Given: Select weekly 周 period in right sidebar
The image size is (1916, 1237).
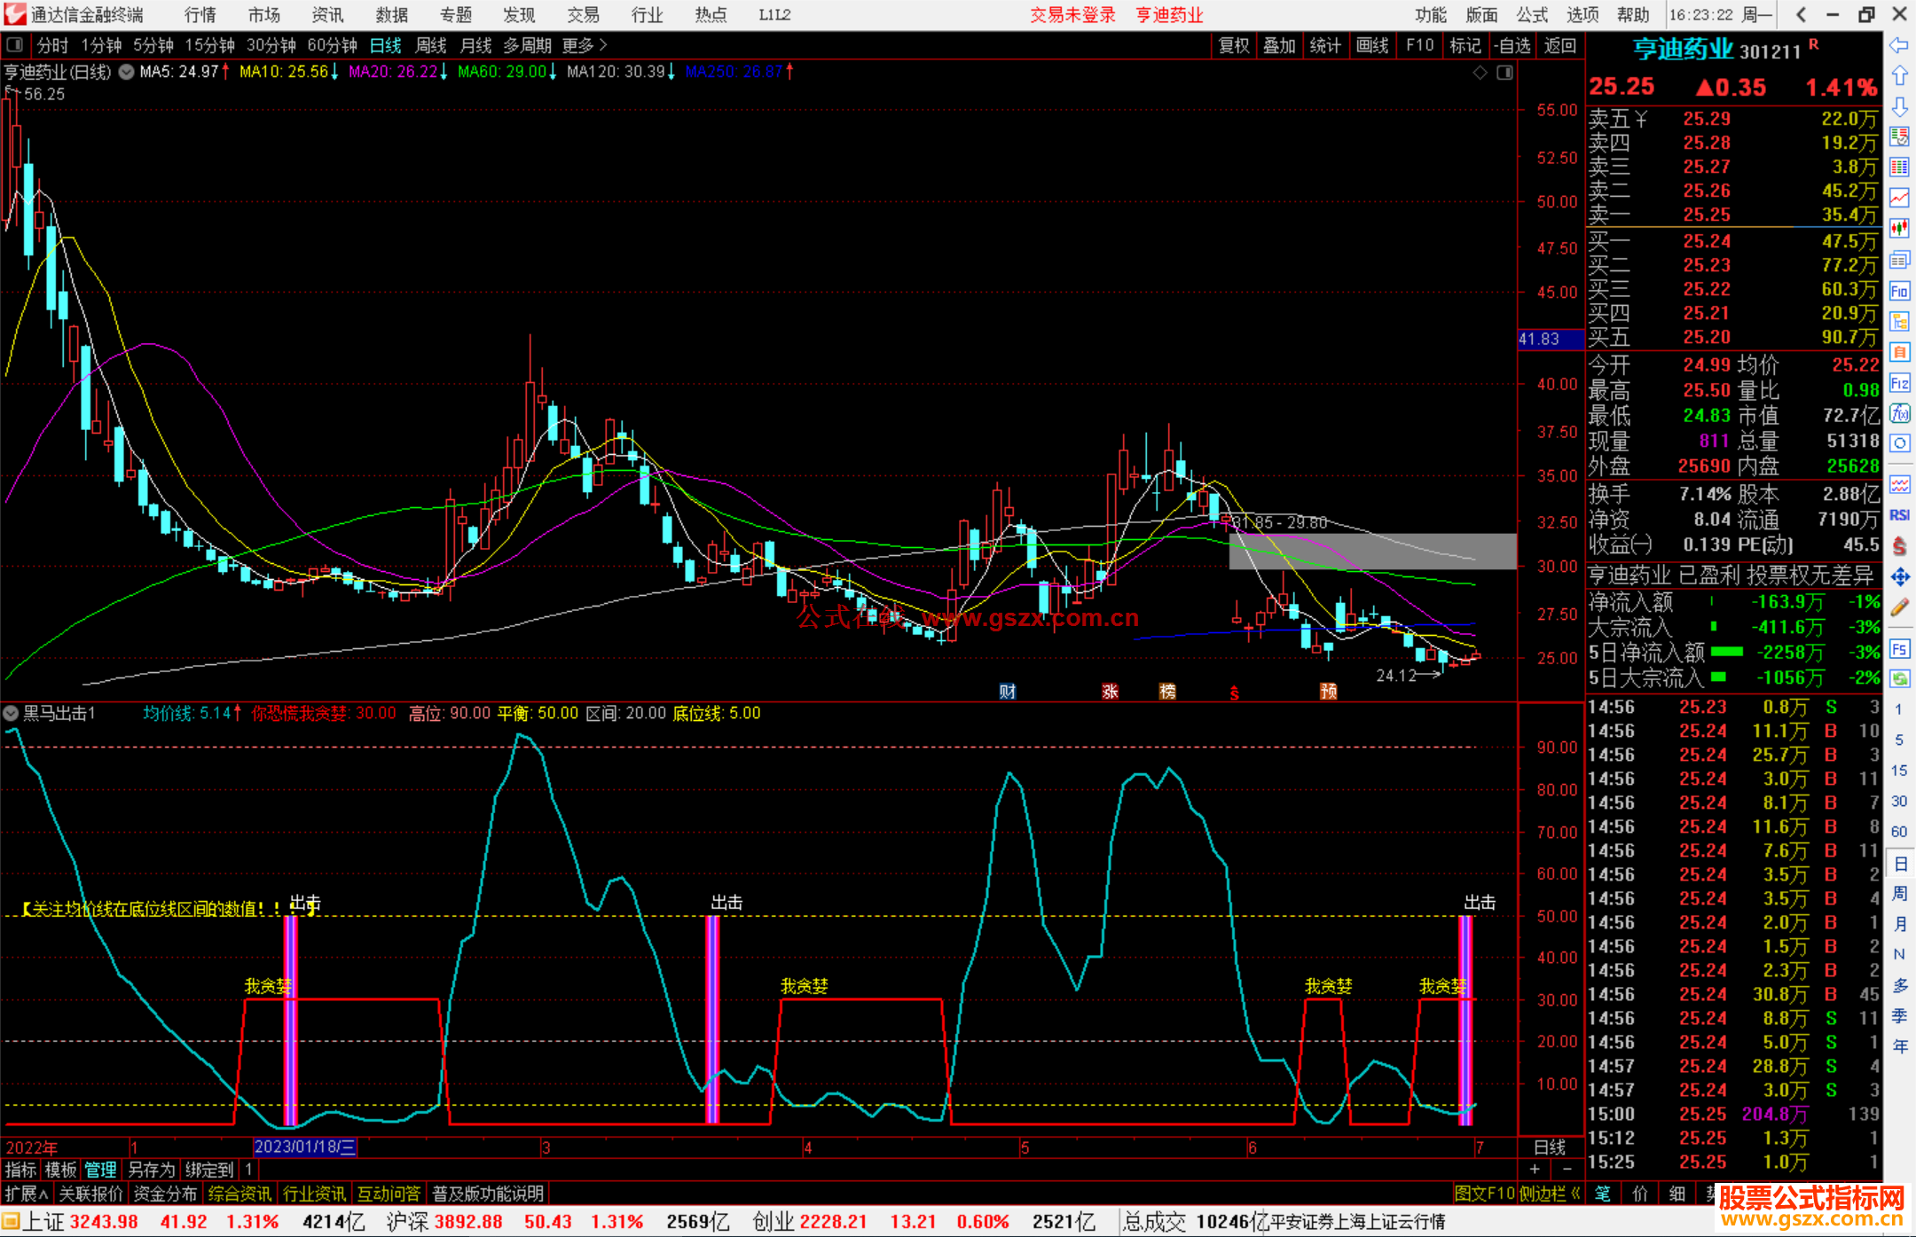Looking at the screenshot, I should pos(1900,894).
